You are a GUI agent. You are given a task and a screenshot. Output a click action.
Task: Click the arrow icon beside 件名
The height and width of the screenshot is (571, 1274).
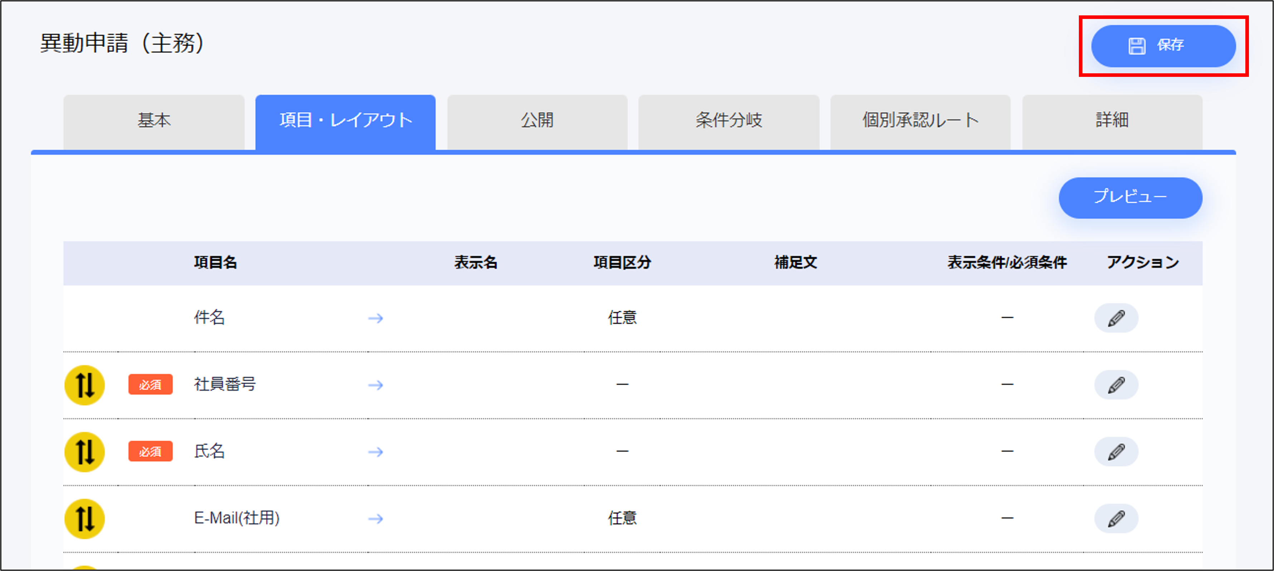click(376, 318)
